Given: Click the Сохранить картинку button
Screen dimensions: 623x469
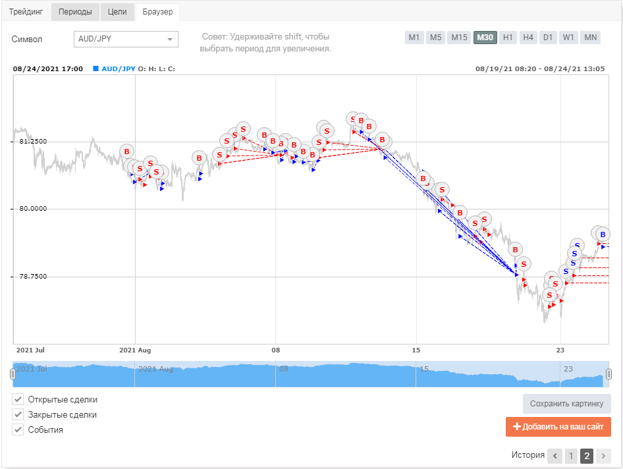Looking at the screenshot, I should pyautogui.click(x=566, y=404).
